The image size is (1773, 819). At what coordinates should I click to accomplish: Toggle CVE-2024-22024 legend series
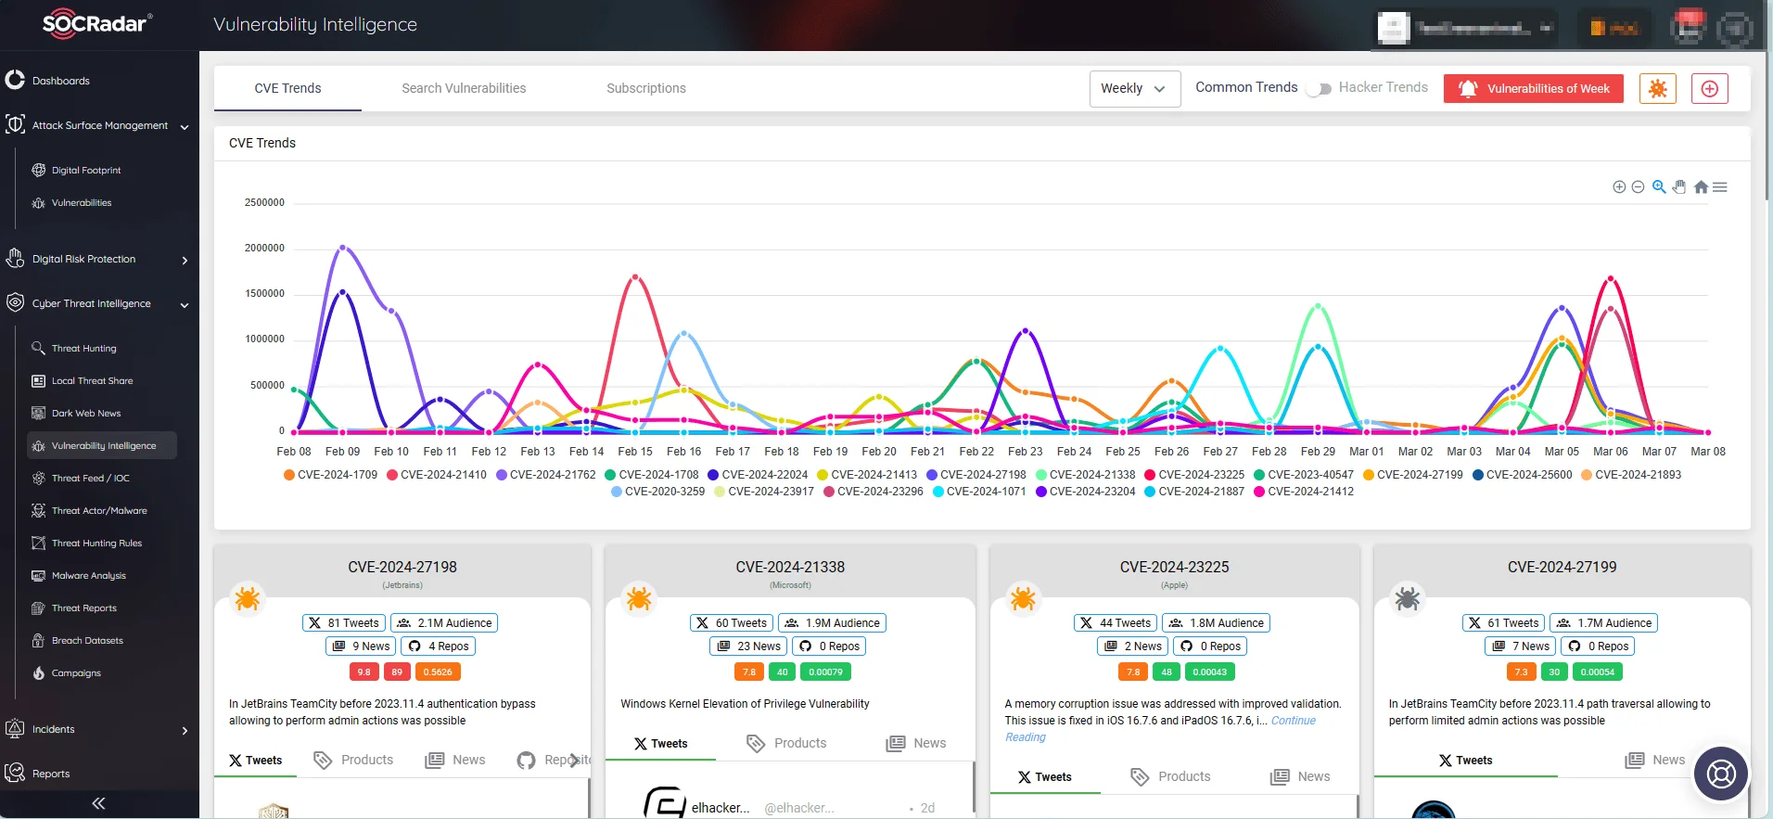tap(758, 475)
